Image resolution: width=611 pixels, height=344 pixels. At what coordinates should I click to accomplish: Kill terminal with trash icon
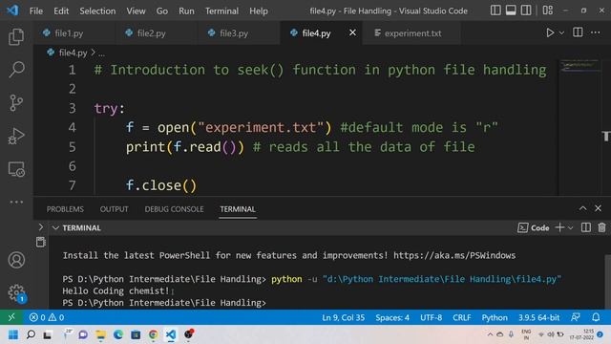point(601,227)
